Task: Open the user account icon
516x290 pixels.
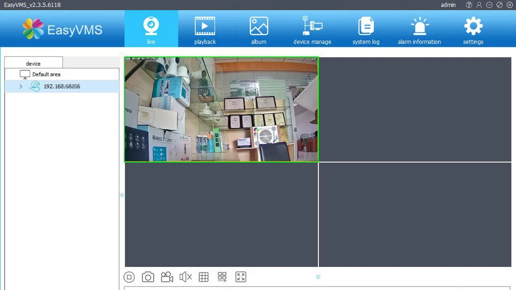Action: (479, 5)
